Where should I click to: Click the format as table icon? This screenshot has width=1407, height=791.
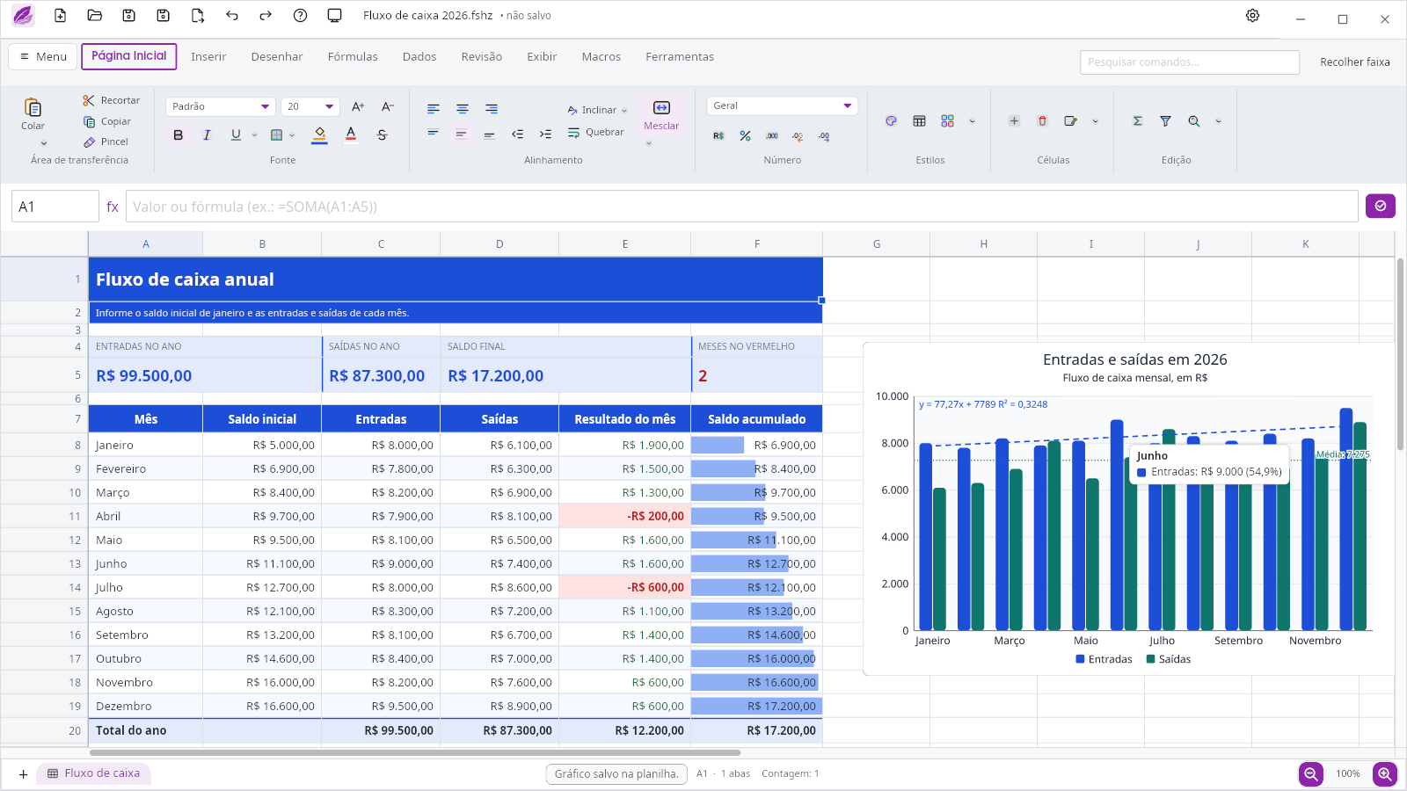[919, 121]
